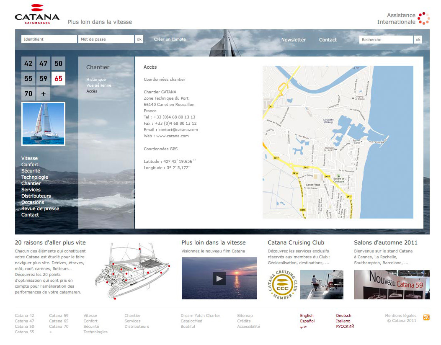
Task: Open the CatalocMed footer link
Action: 191,321
